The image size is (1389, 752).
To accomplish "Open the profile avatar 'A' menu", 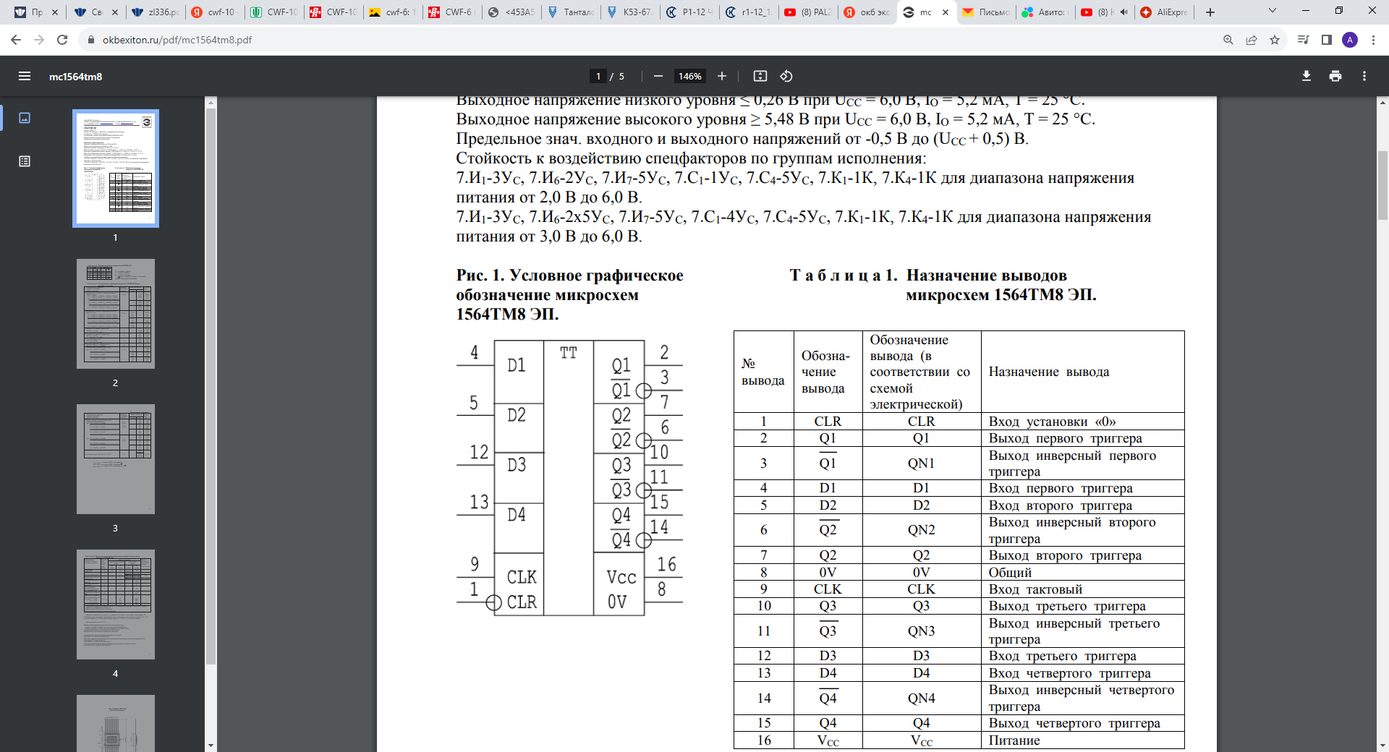I will pyautogui.click(x=1350, y=40).
